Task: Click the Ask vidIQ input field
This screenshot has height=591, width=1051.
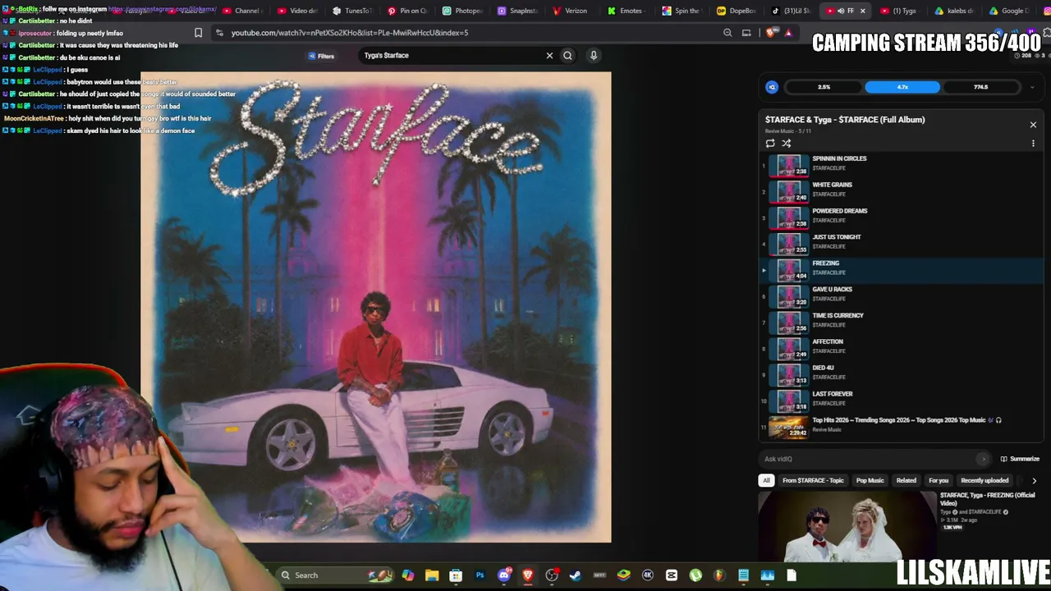Action: point(869,459)
